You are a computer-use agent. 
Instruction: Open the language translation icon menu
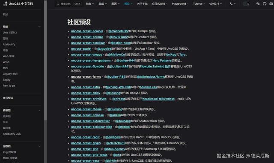tap(232, 4)
